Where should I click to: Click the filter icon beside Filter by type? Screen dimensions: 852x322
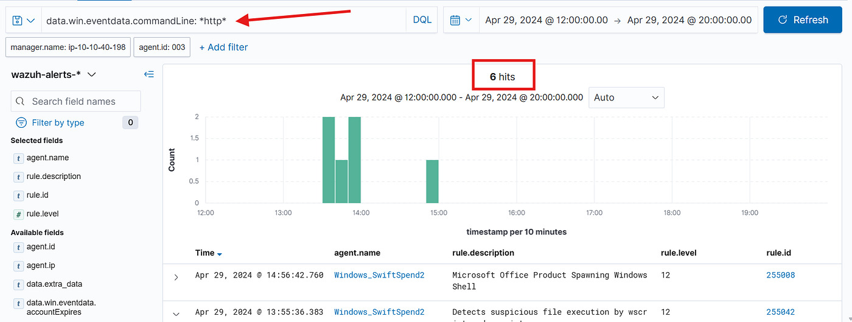click(x=21, y=122)
